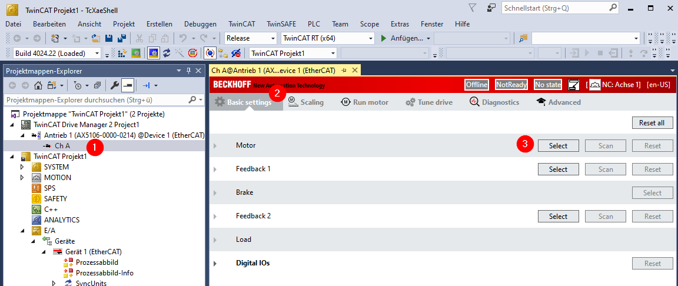Click Select button for Motor
Screen dimensions: 678x286
558,145
